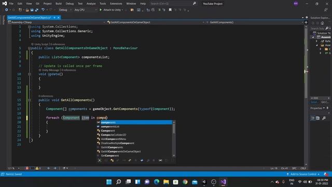Open the Toolbox side tab
The width and height of the screenshot is (332, 187).
3,20
